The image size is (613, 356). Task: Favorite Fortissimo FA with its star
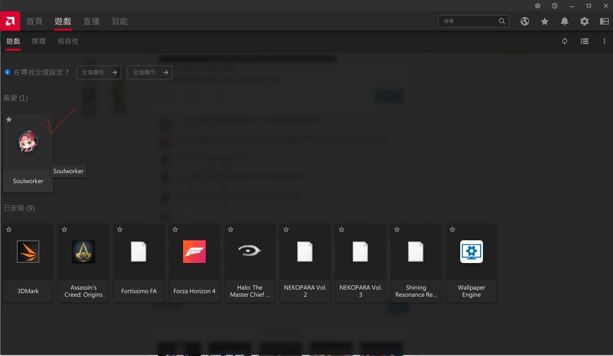click(120, 230)
